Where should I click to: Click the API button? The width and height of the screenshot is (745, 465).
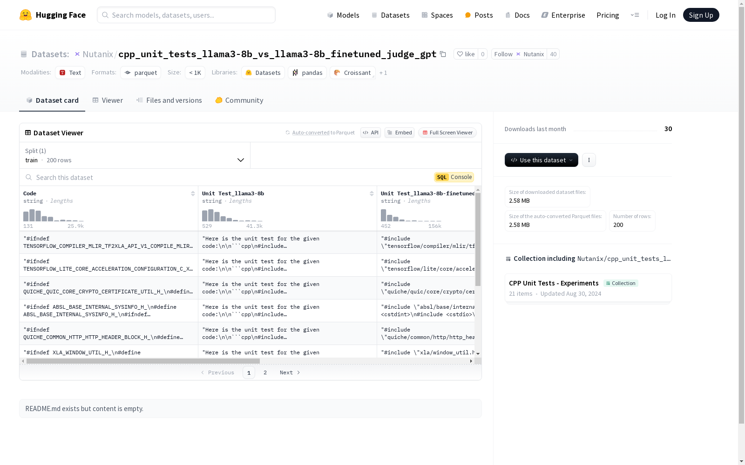point(371,133)
